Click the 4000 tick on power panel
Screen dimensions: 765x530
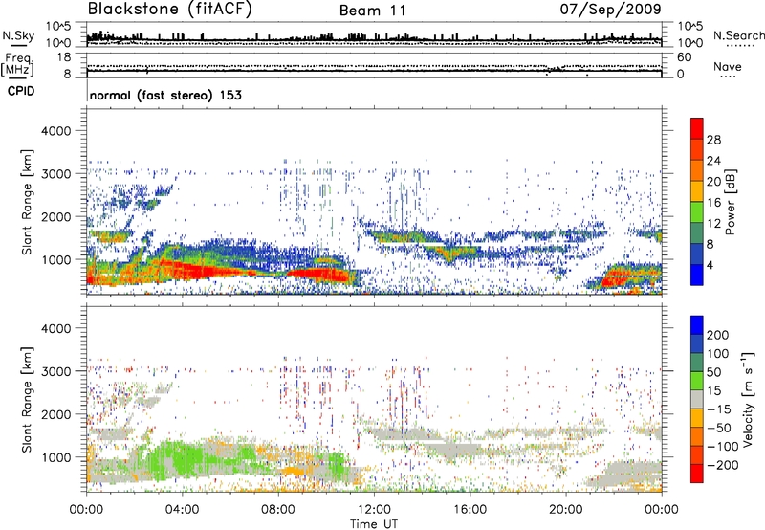[x=55, y=131]
